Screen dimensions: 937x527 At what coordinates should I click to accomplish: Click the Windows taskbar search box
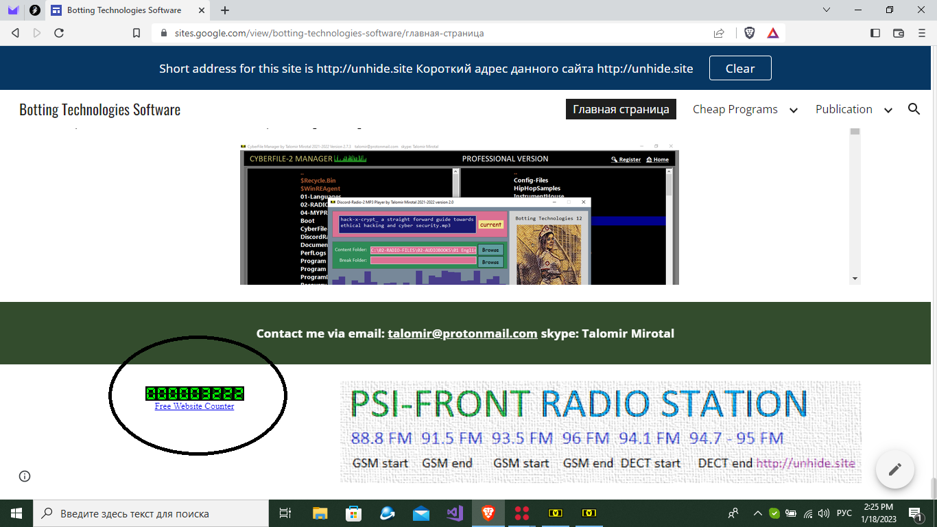pyautogui.click(x=151, y=513)
